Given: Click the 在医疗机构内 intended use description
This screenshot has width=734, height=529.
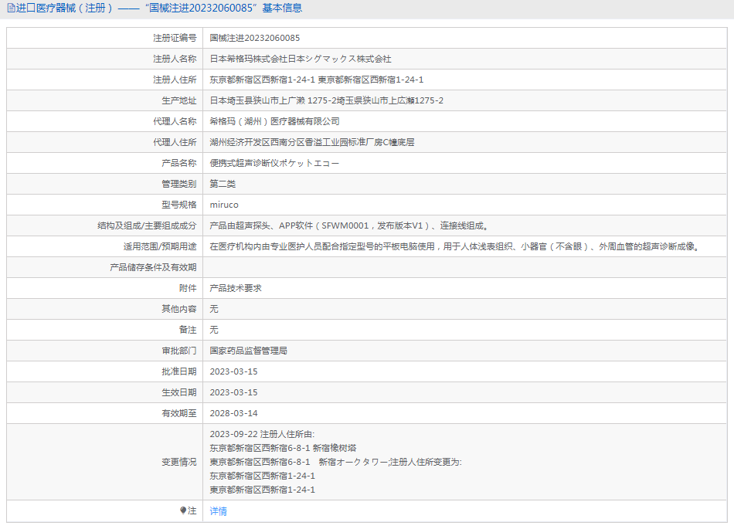Looking at the screenshot, I should point(455,246).
